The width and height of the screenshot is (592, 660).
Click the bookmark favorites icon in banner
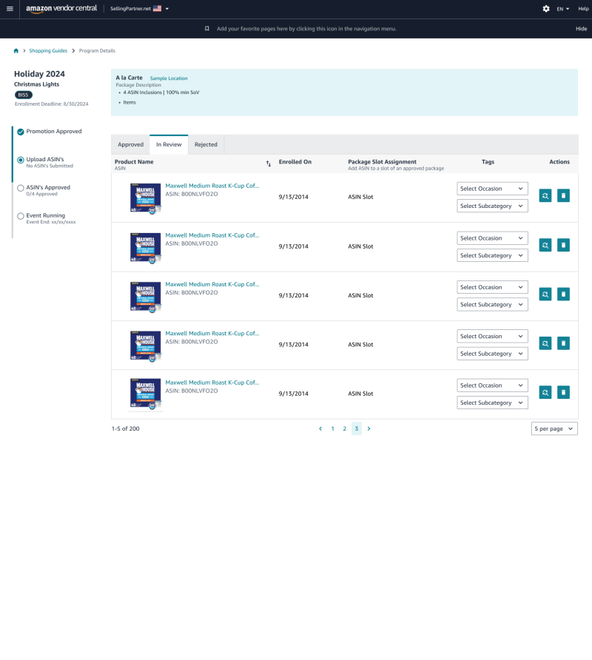pyautogui.click(x=207, y=29)
